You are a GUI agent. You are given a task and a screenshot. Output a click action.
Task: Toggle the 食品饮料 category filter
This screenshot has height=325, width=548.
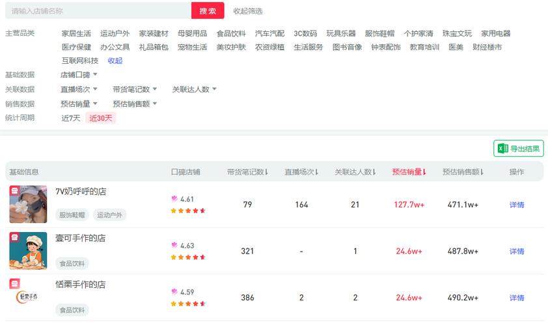[231, 33]
